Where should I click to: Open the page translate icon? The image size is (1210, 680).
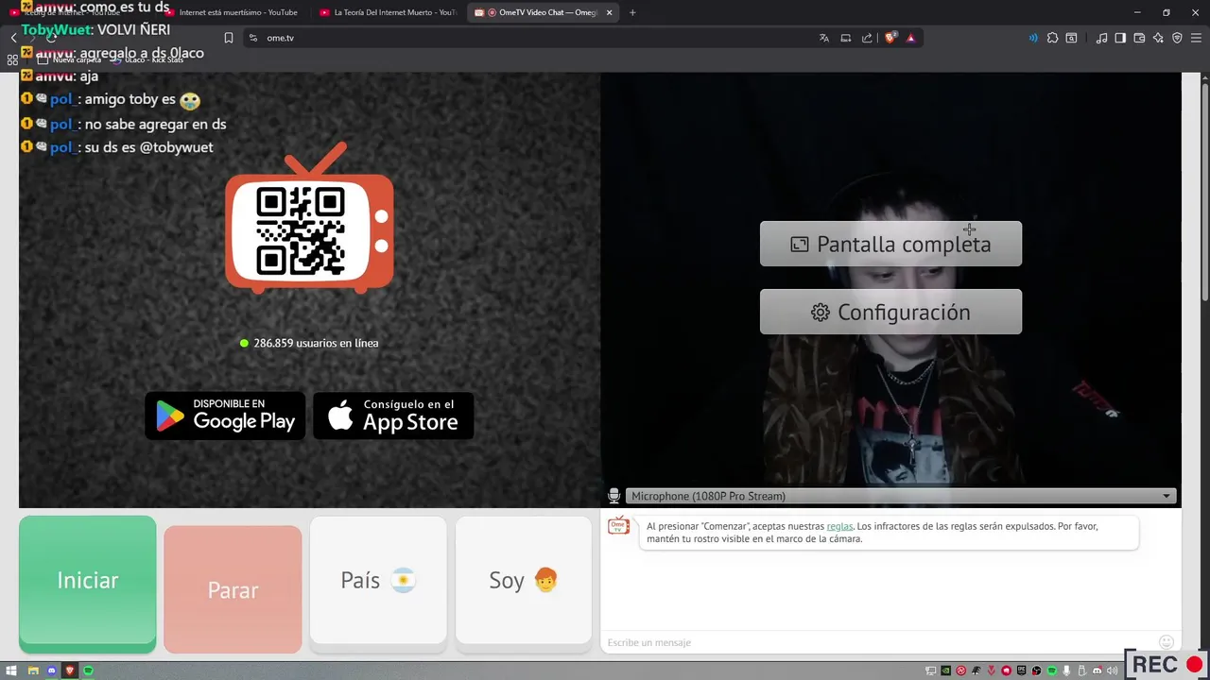click(x=824, y=38)
